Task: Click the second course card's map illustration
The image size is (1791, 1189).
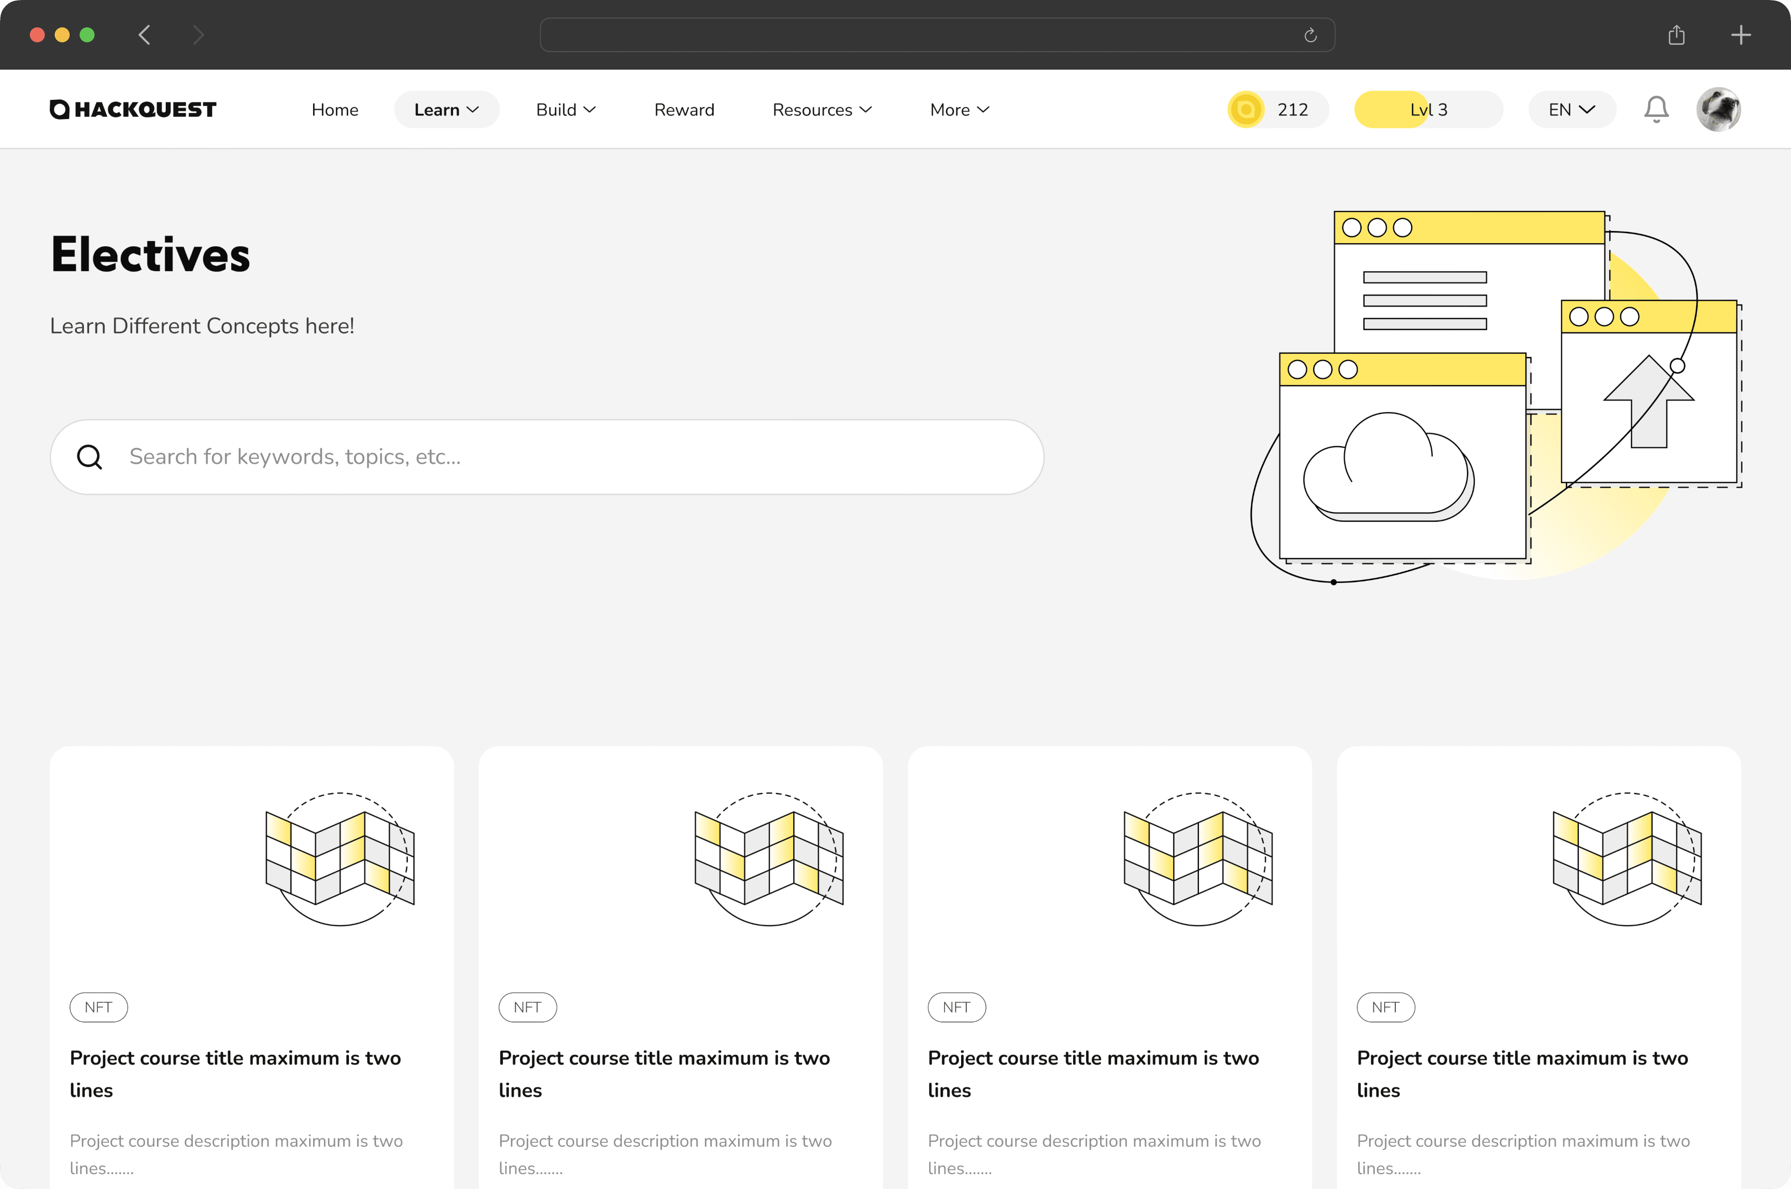Action: [x=769, y=859]
